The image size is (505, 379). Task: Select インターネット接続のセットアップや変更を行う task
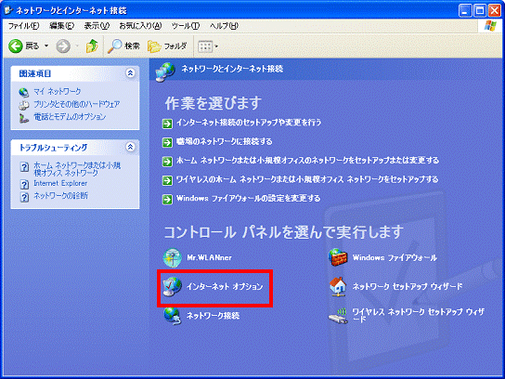[249, 123]
